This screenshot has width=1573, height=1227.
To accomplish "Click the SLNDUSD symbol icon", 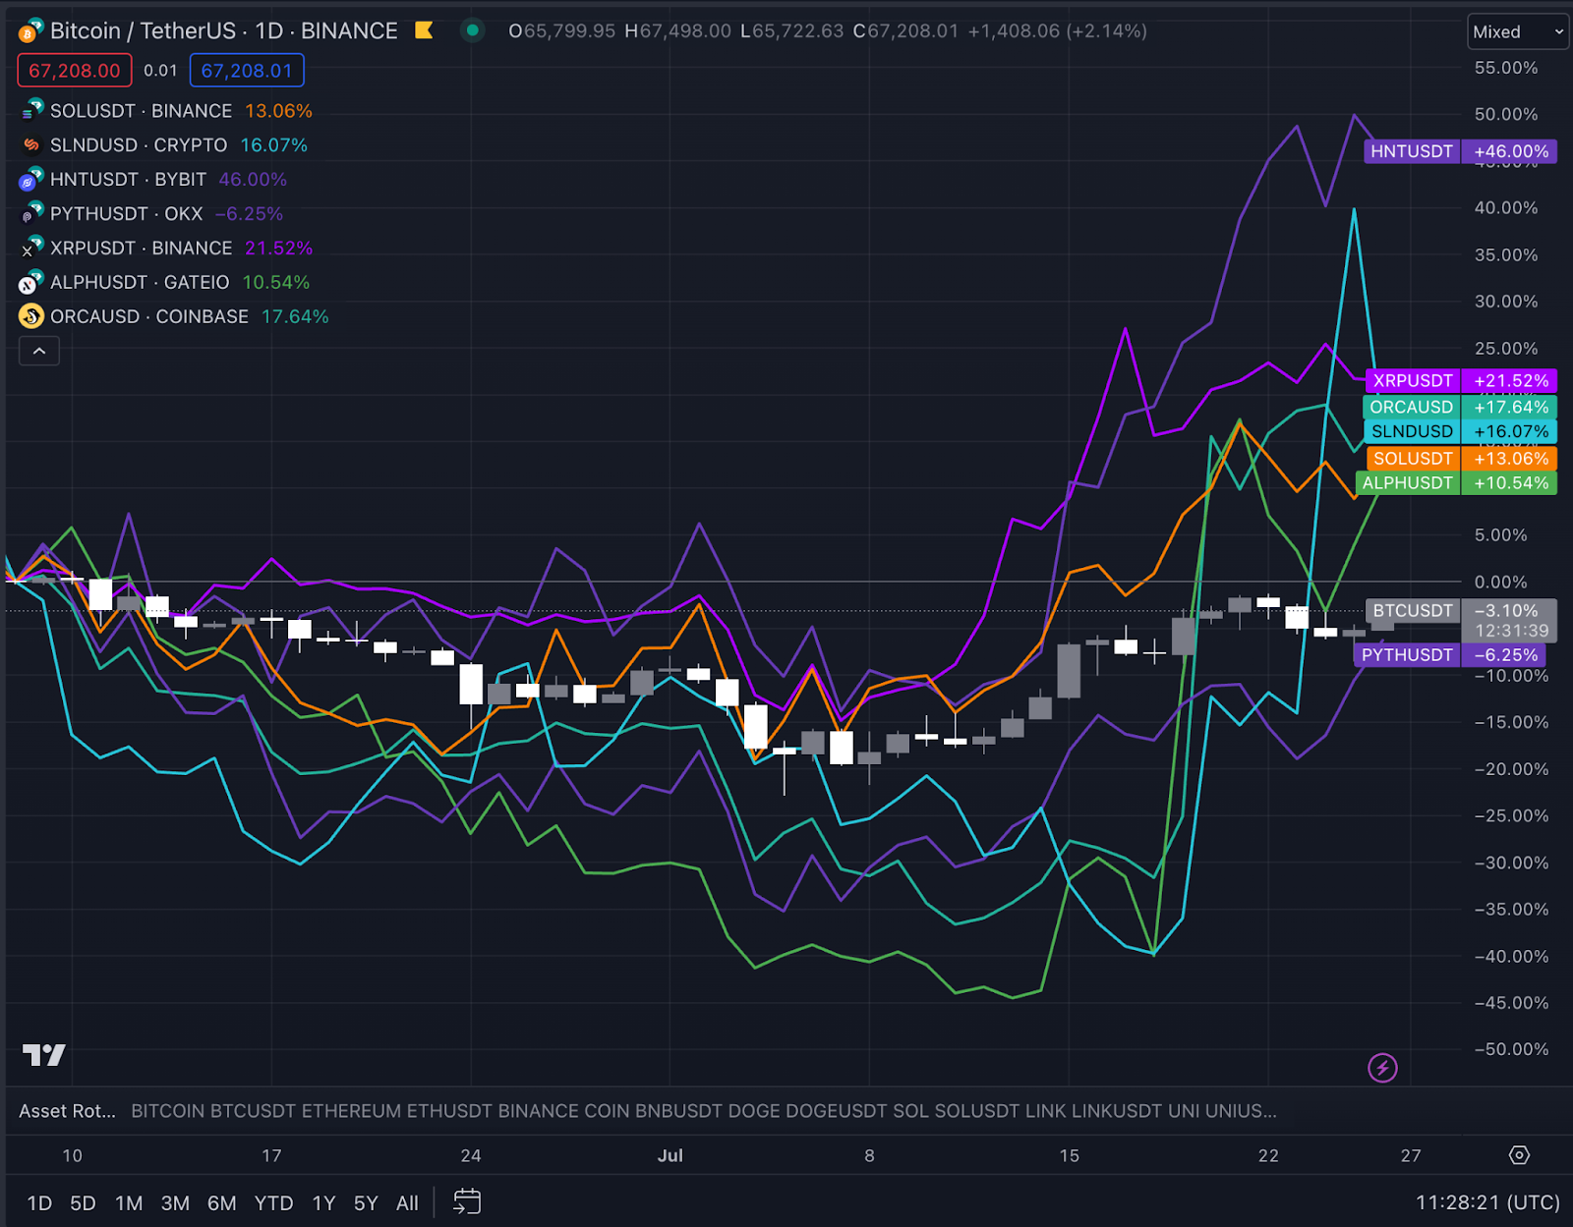I will [31, 145].
